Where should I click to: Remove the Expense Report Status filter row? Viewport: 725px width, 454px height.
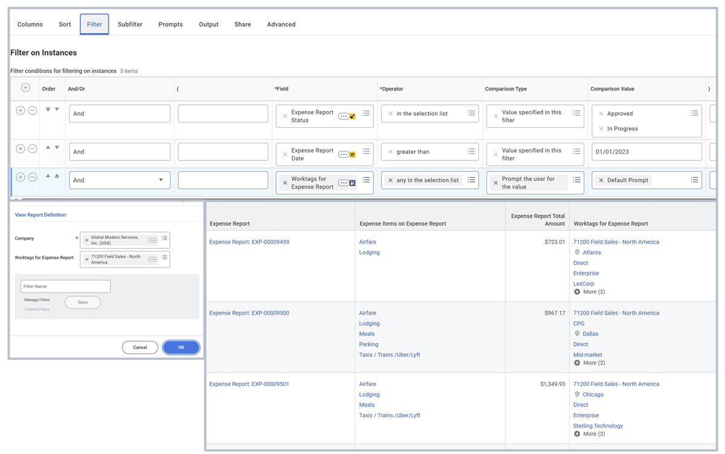33,110
